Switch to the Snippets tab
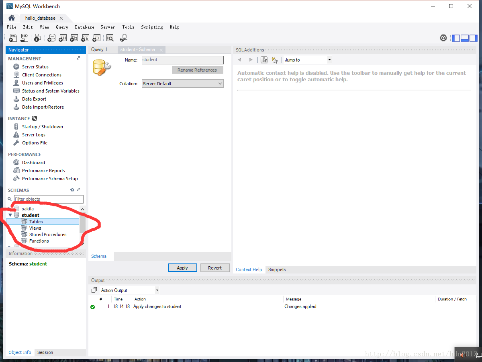The width and height of the screenshot is (482, 362). [277, 269]
